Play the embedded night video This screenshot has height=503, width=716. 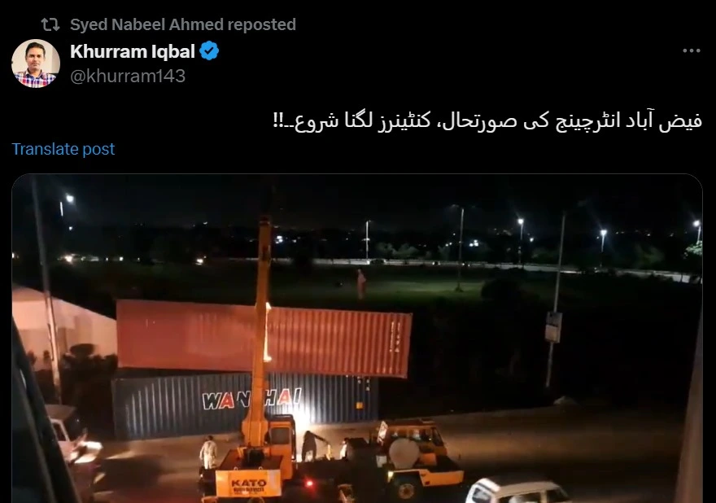click(x=357, y=338)
